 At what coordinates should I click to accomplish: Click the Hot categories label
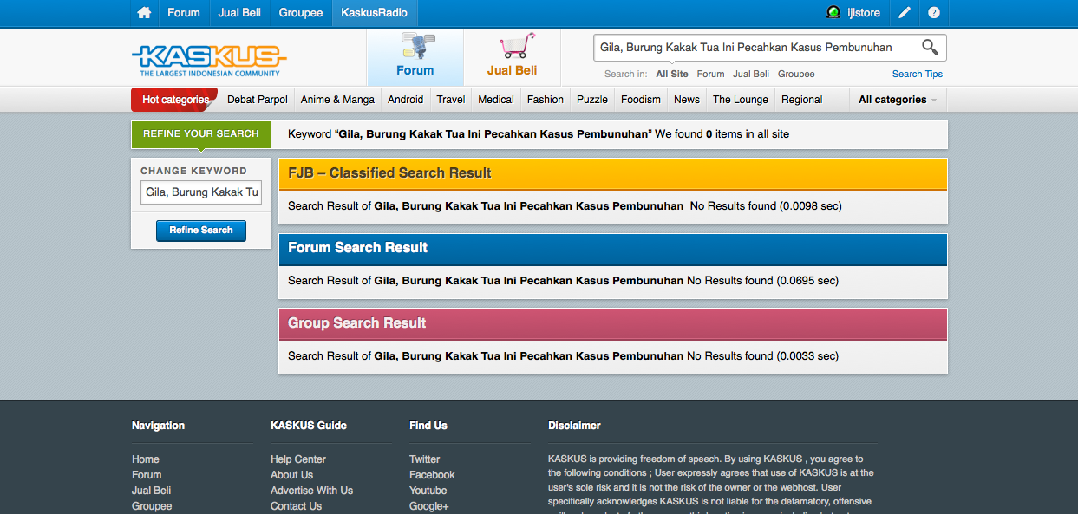[x=175, y=100]
